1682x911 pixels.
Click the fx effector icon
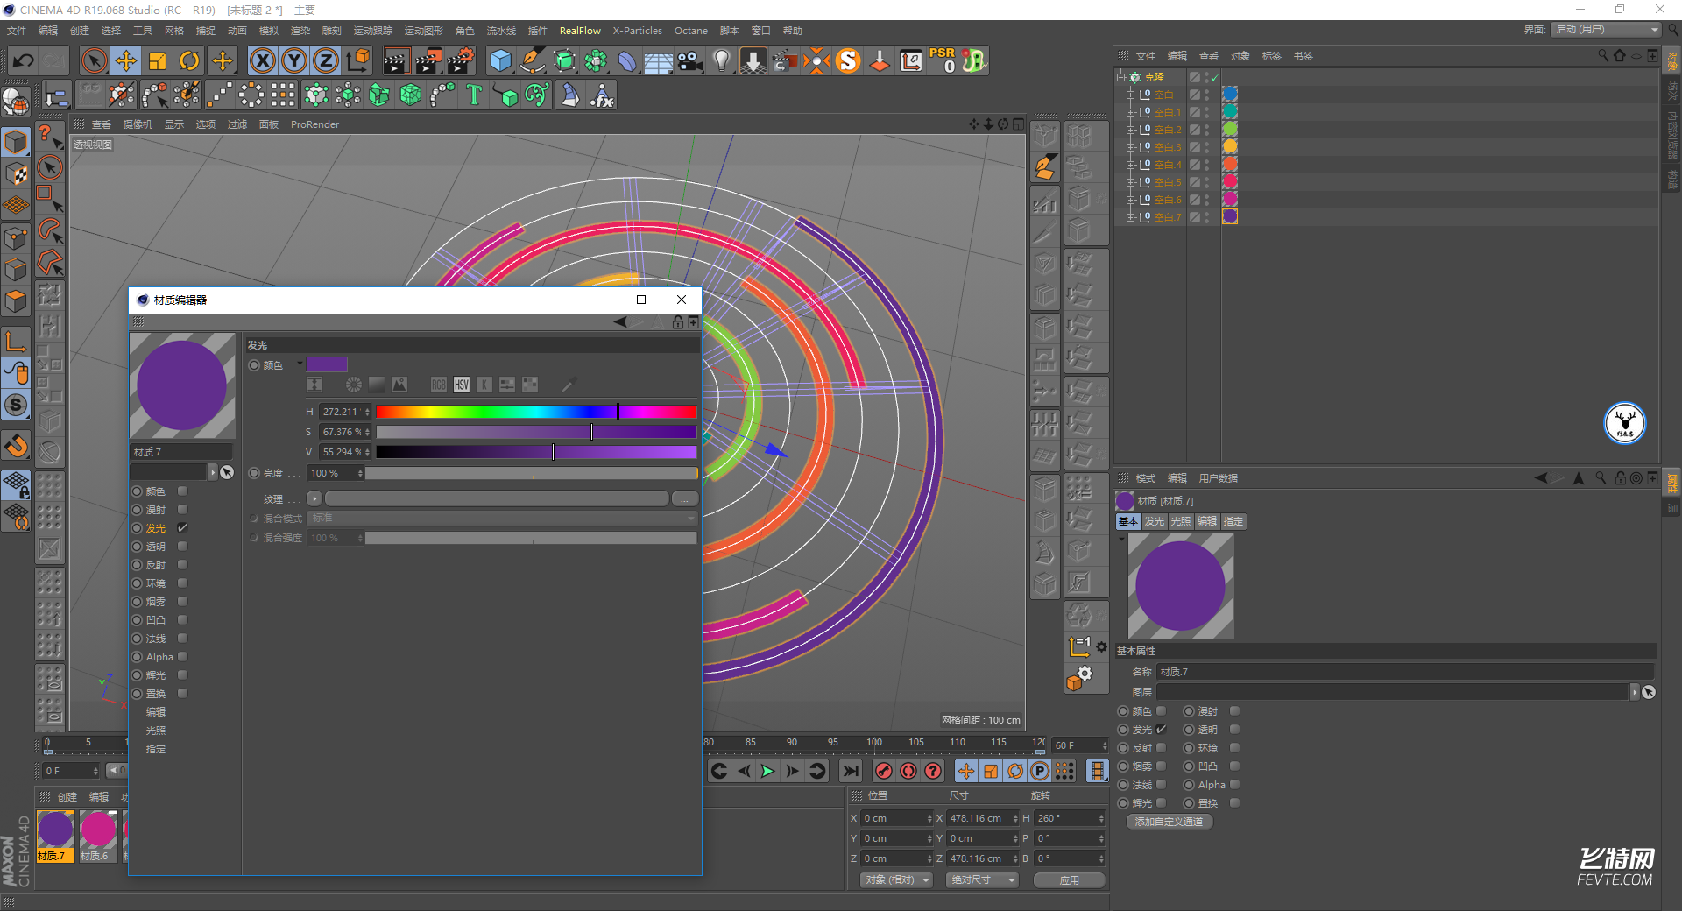click(601, 95)
